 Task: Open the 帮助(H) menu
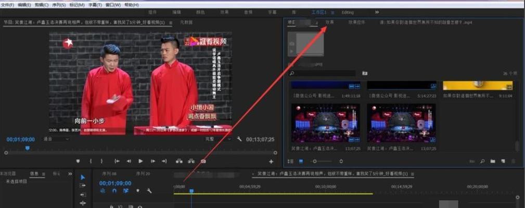tap(131, 5)
